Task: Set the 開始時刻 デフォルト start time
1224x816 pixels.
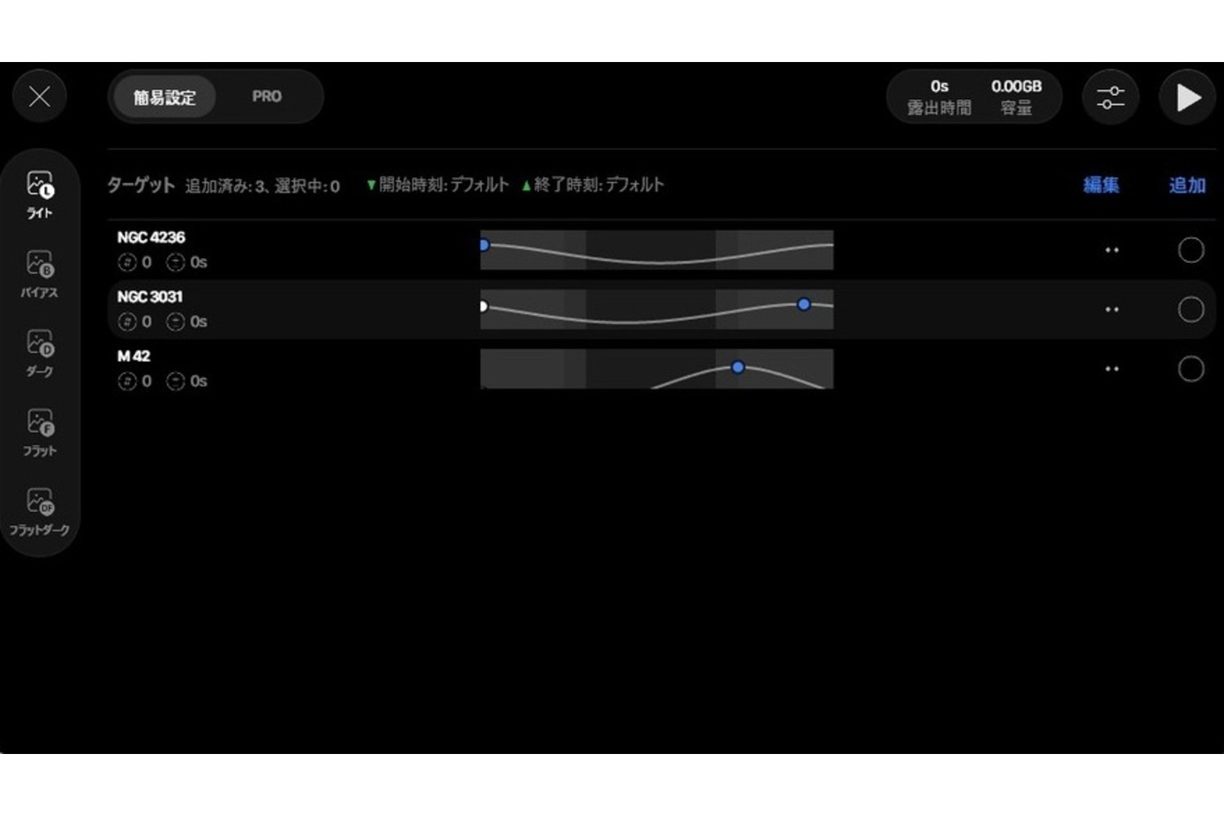Action: pos(438,185)
